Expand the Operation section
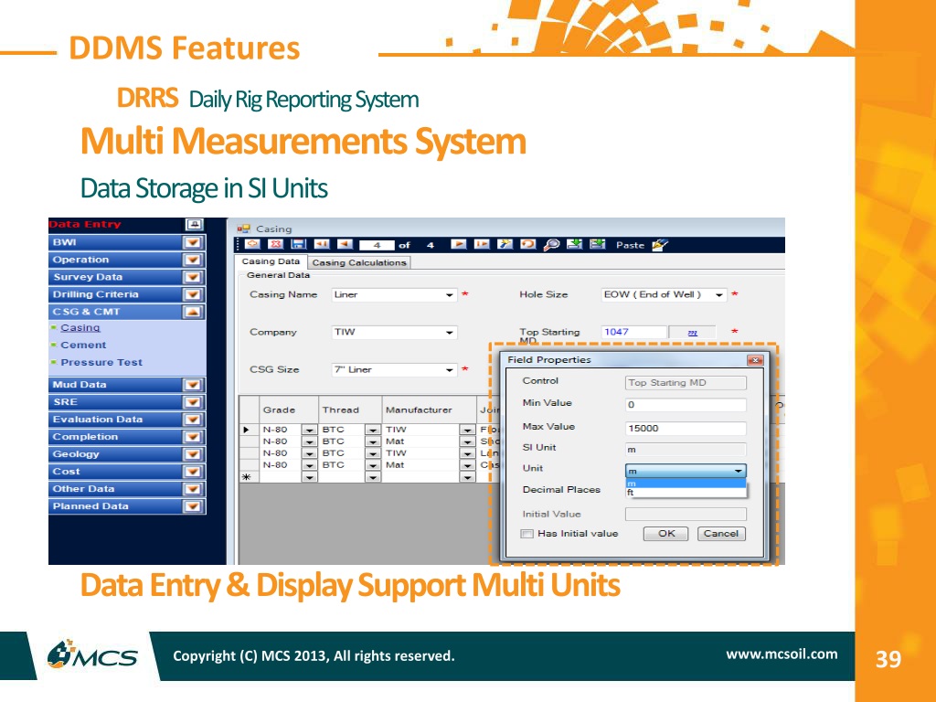 coord(192,260)
